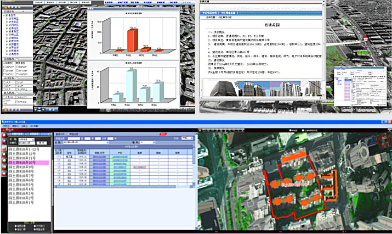Screen dimensions: 392x234
Task: Check the first box under 人均面积
Action: (4, 67)
